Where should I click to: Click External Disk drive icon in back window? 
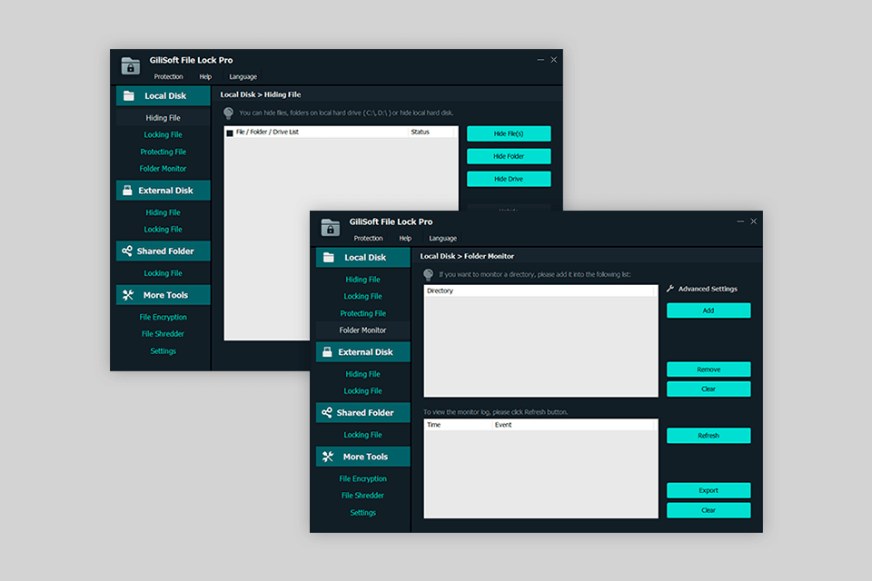(127, 190)
